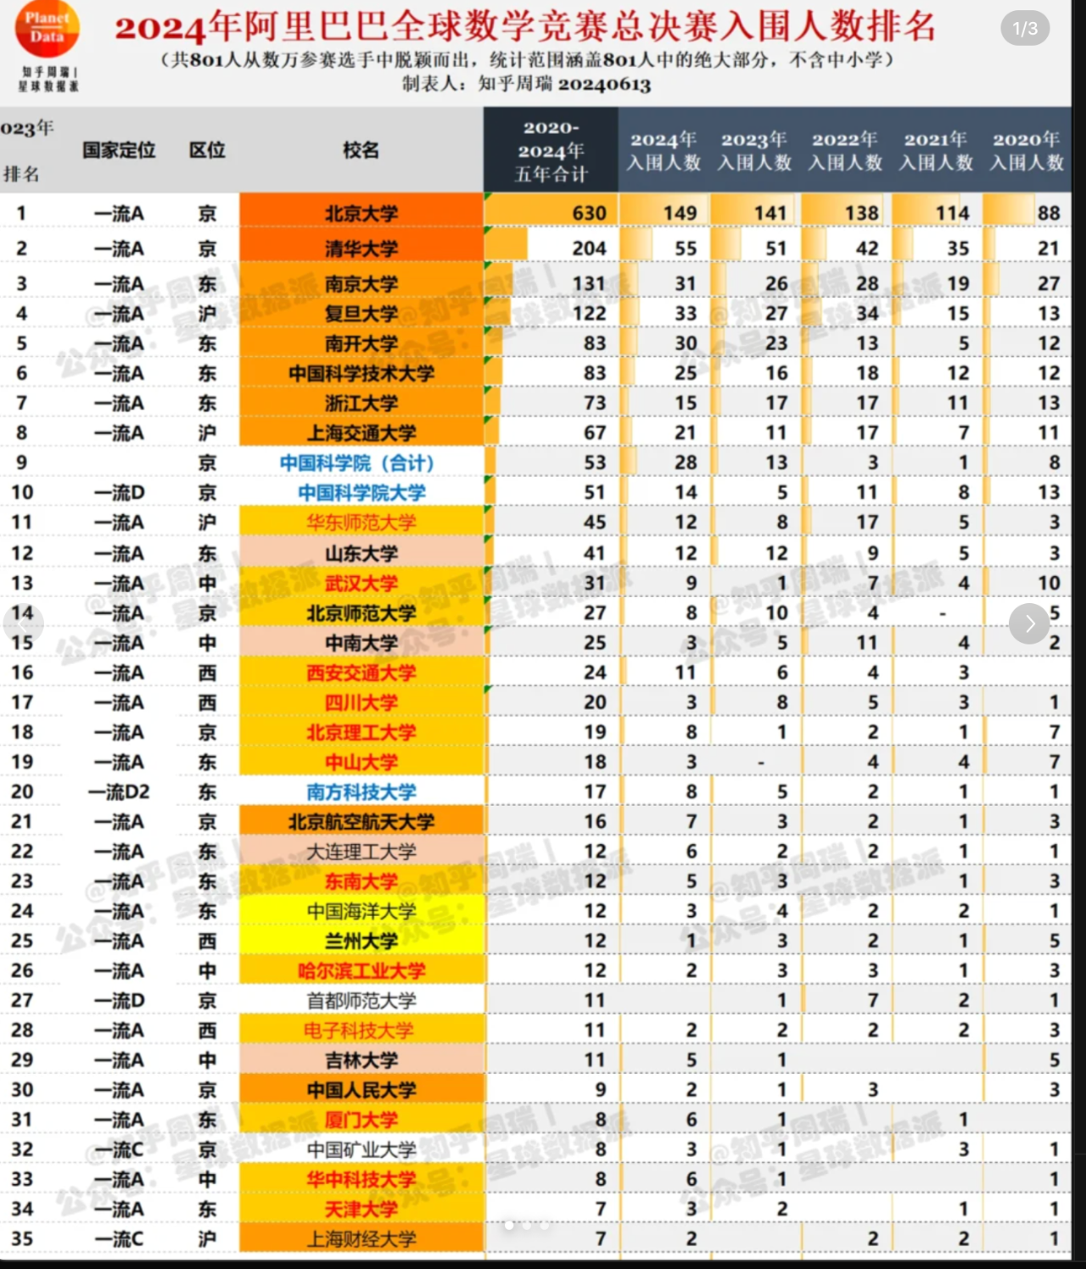Click the 厦门大学 school name cell
This screenshot has width=1086, height=1269.
pos(361,1120)
